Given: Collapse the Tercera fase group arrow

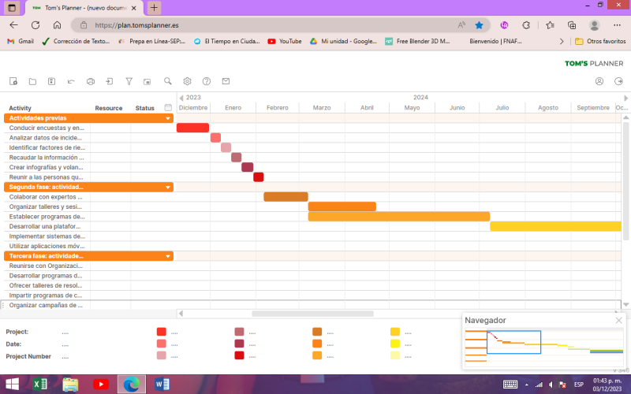Looking at the screenshot, I should coord(168,256).
